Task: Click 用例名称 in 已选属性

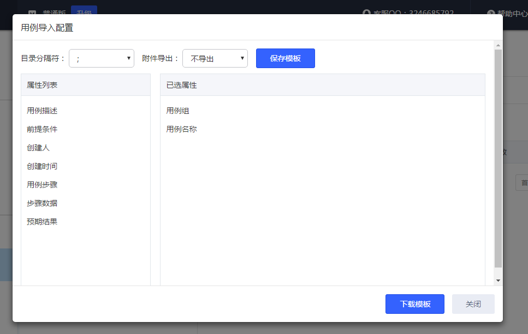Action: (181, 129)
